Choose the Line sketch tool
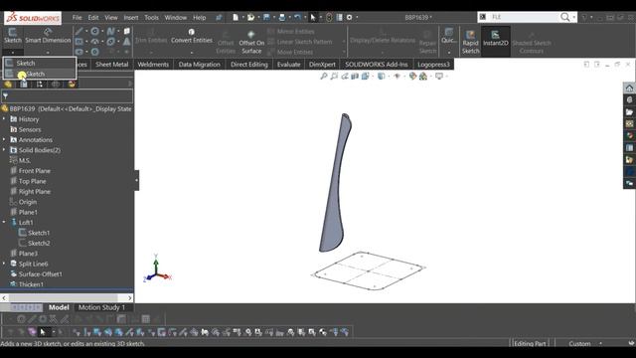Screen dimensions: 636x358 (79, 31)
